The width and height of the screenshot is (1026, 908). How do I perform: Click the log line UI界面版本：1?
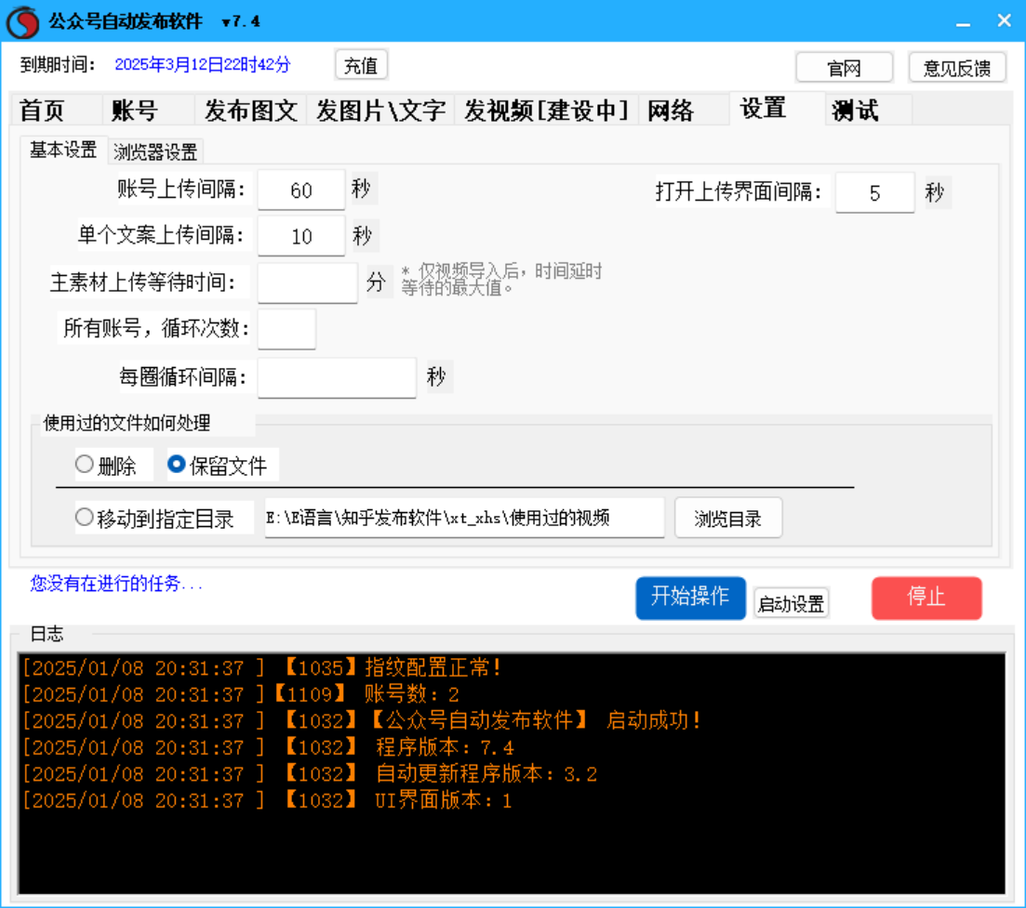point(267,800)
